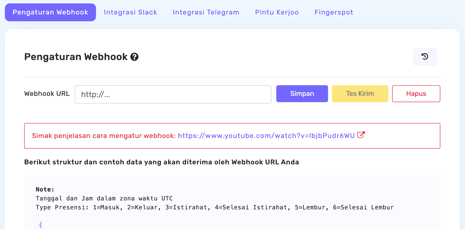Click the opening curly brace in the code
The image size is (465, 229).
pyautogui.click(x=40, y=225)
